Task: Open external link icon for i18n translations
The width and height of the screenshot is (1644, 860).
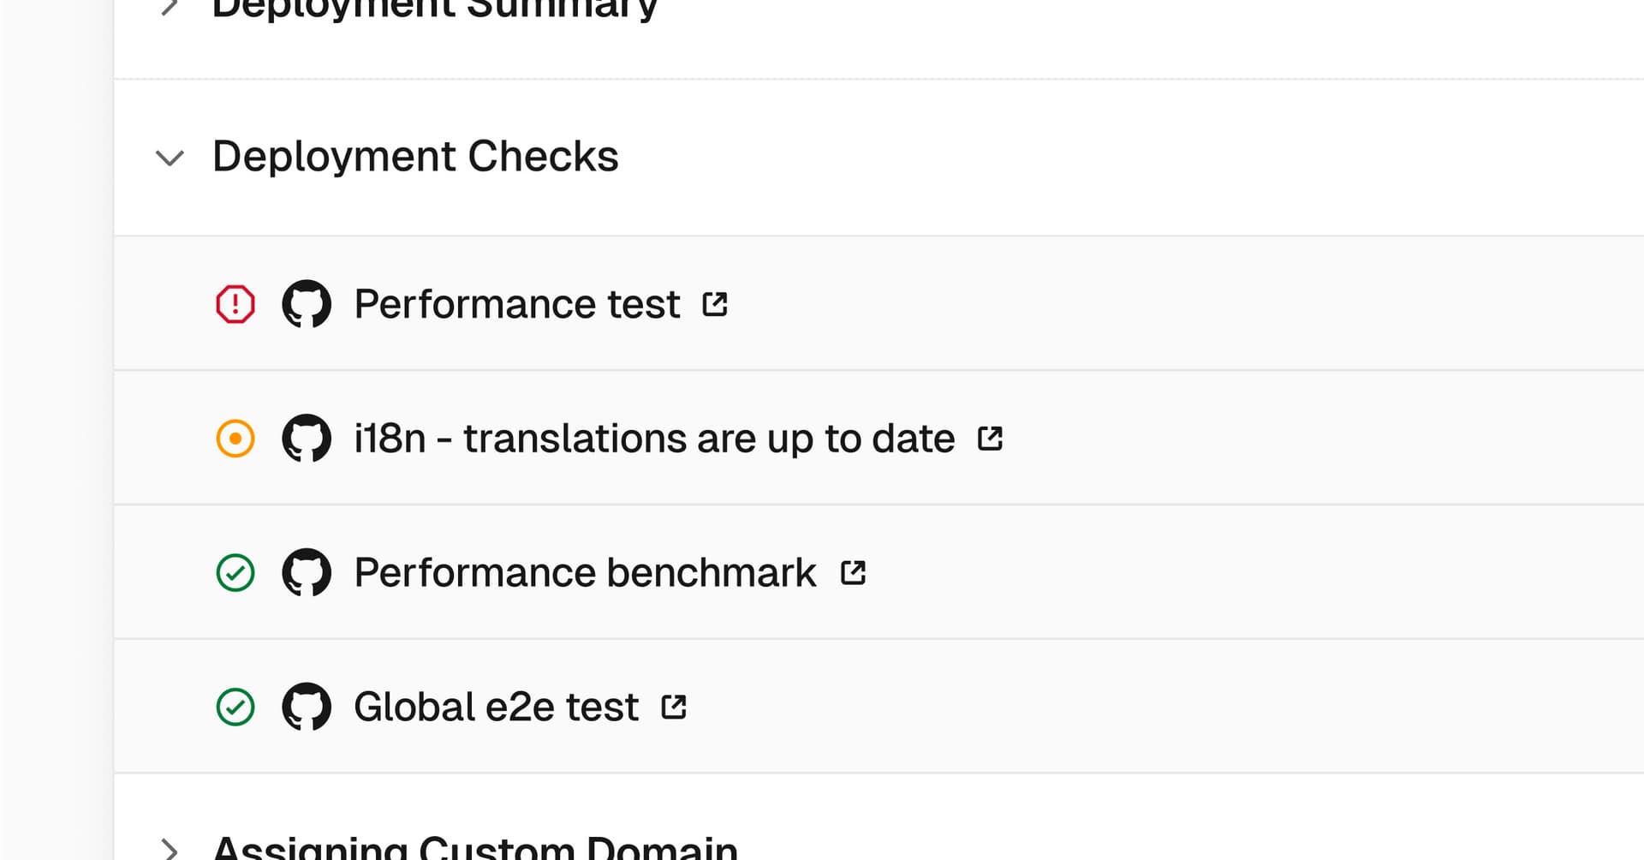Action: pos(991,439)
